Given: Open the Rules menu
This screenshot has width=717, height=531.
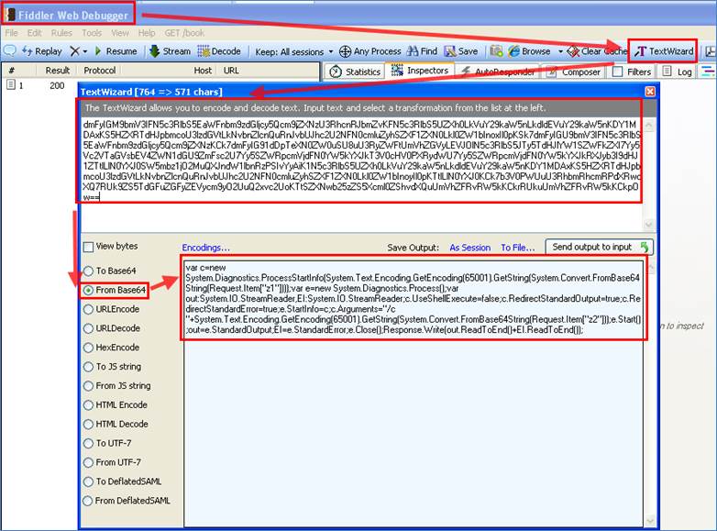Looking at the screenshot, I should (x=61, y=33).
